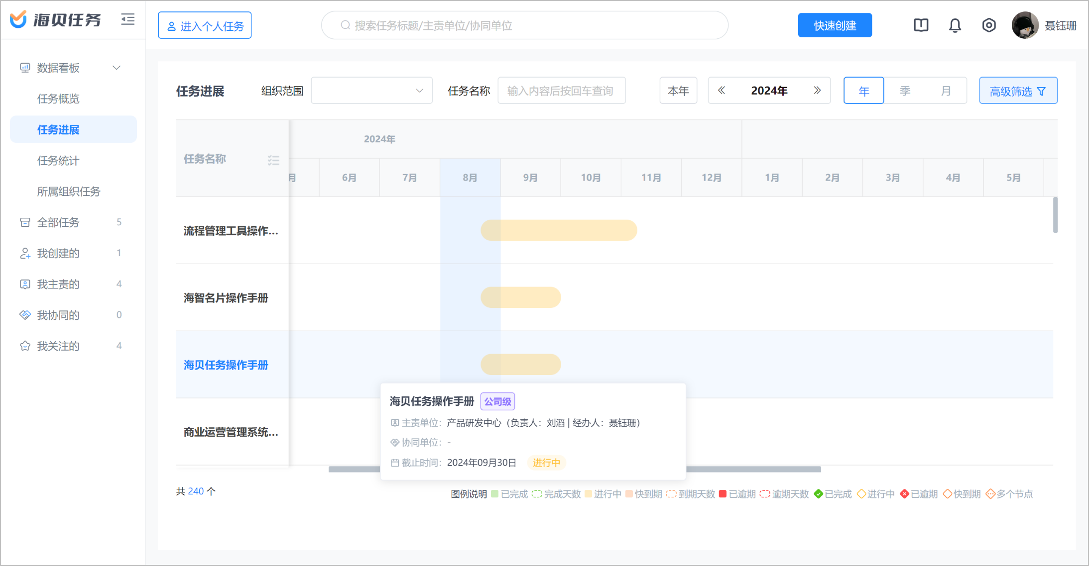Viewport: 1089px width, 566px height.
Task: Click 本年 button
Action: (x=678, y=91)
